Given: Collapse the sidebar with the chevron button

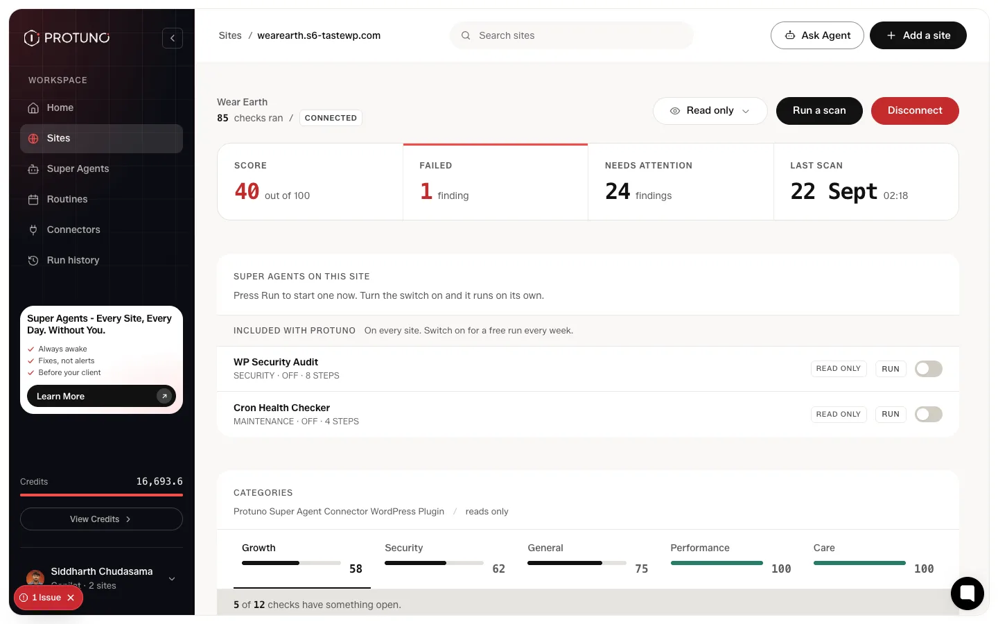Looking at the screenshot, I should pos(173,38).
